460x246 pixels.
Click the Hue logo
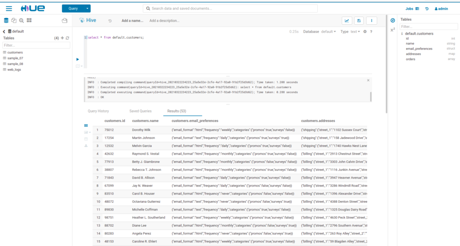coord(33,9)
